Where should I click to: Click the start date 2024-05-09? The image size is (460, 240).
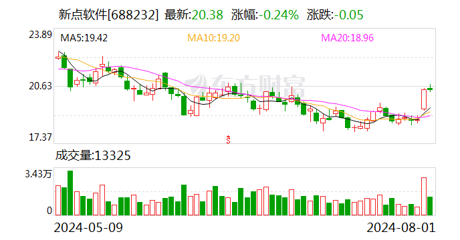88,227
